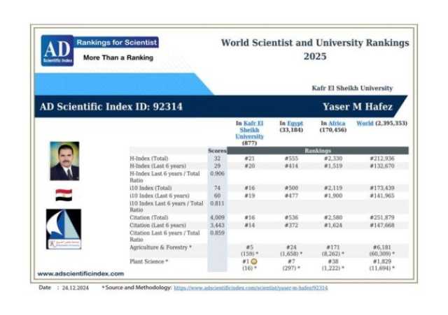The width and height of the screenshot is (448, 315).
Task: Click the citation score '3,443'
Action: [x=217, y=225]
